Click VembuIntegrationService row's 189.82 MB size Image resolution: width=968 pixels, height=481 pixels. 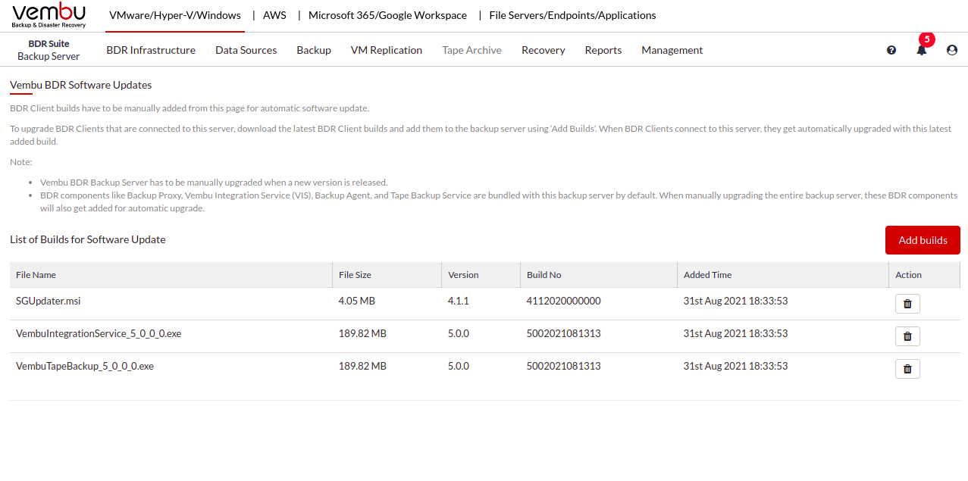click(362, 333)
